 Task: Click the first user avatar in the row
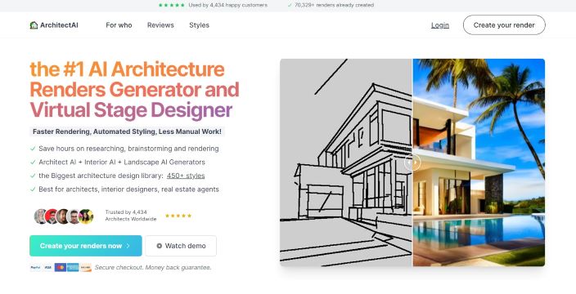(x=40, y=216)
